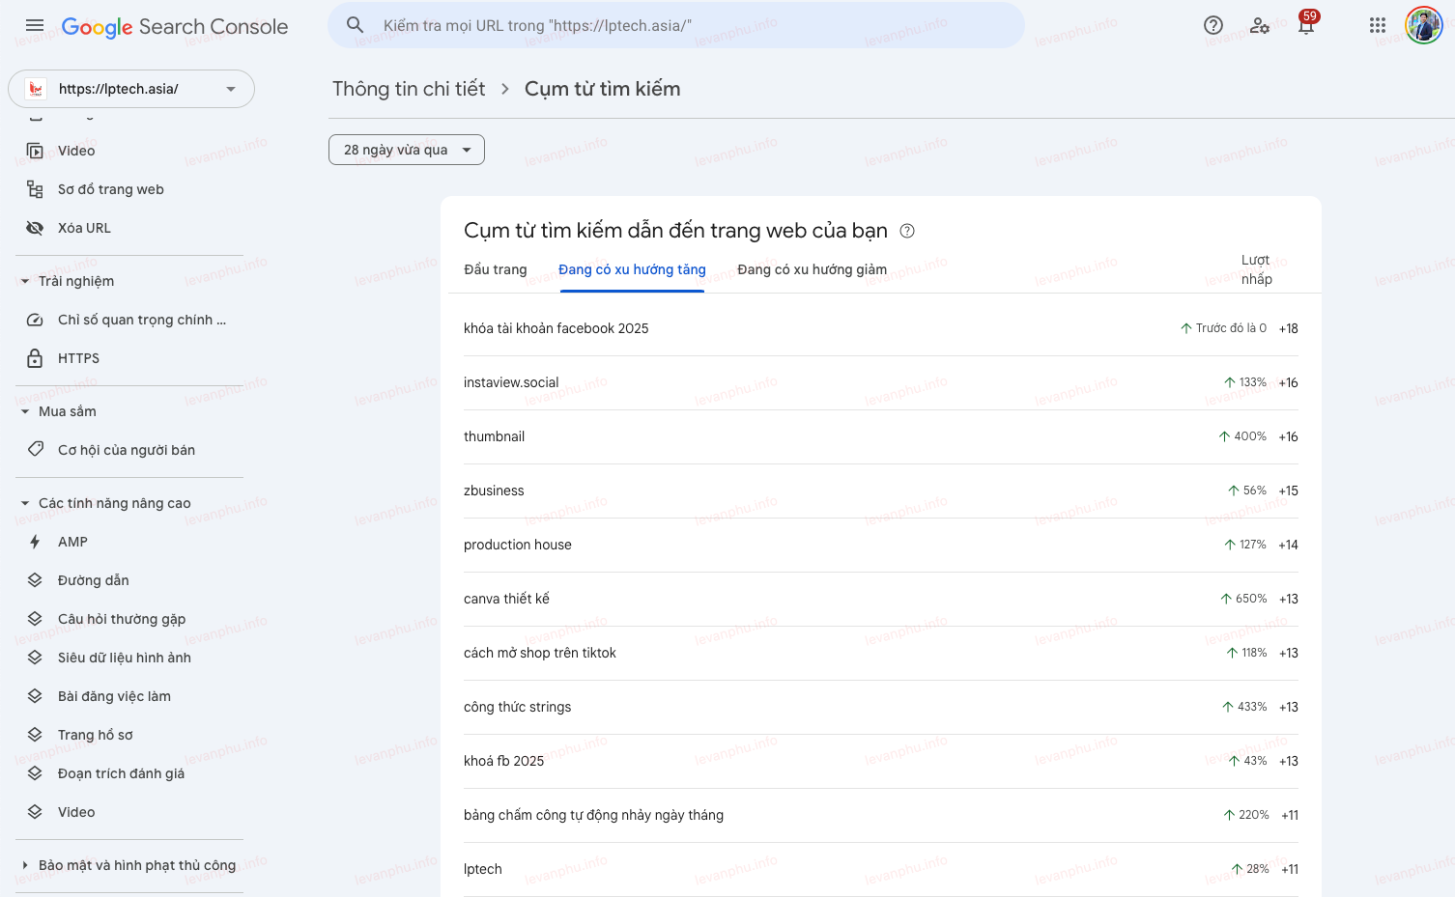1455x897 pixels.
Task: Click the Đoạn trích đánh giá icon
Action: 35,773
